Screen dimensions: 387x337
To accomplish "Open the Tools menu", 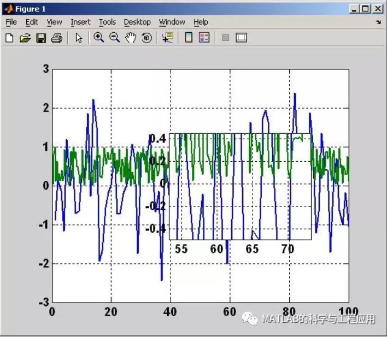I will click(x=107, y=22).
